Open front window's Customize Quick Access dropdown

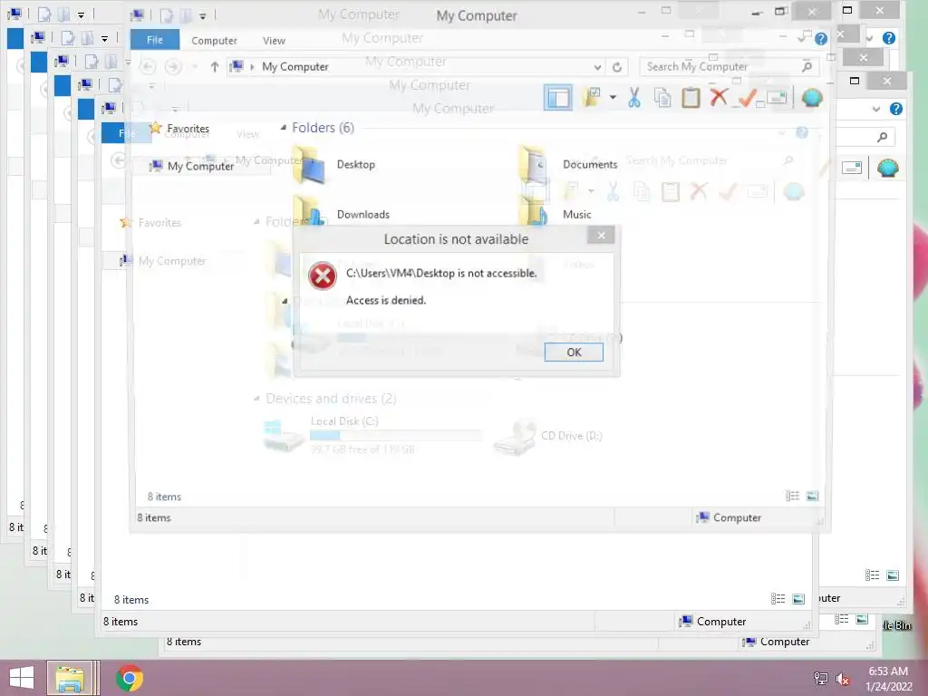click(203, 16)
